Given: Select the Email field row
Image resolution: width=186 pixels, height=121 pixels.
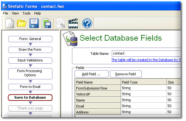Looking at the screenshot, I should point(98,106).
